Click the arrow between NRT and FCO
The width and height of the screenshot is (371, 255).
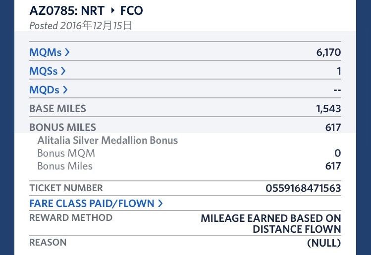112,10
